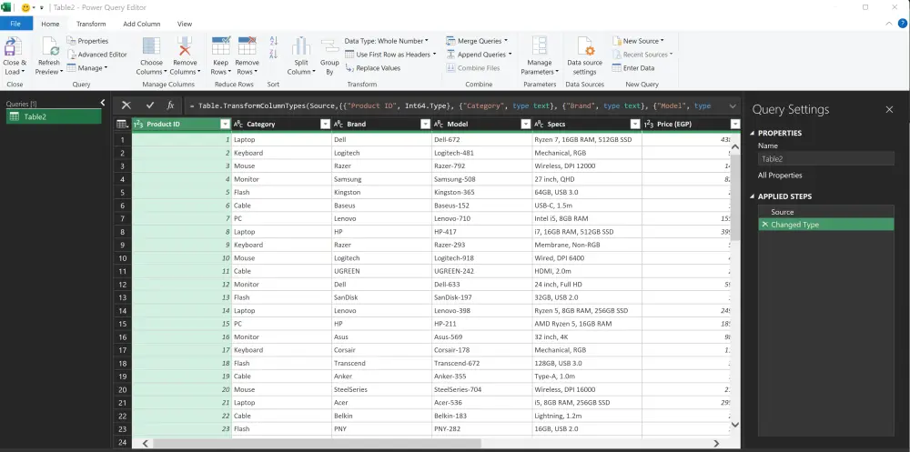Click the Remove Rows icon
Image resolution: width=910 pixels, height=452 pixels.
(x=248, y=45)
